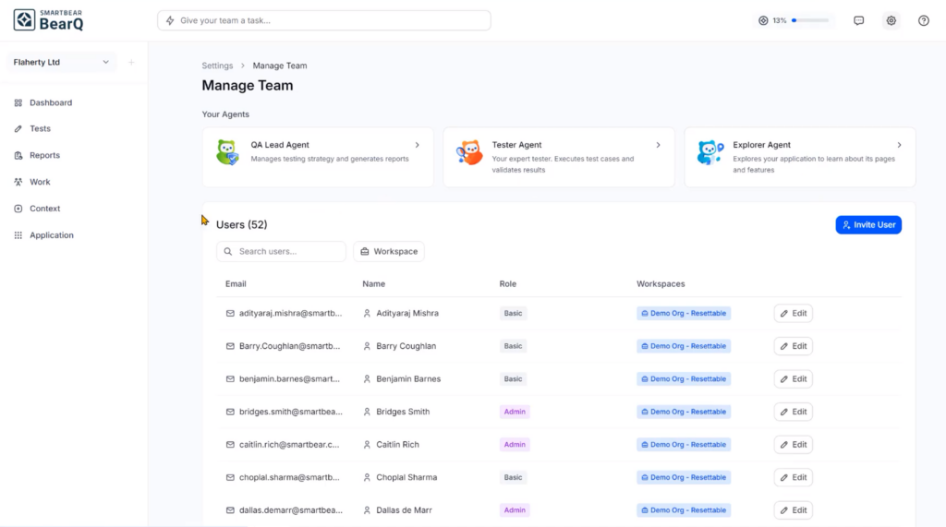The height and width of the screenshot is (527, 946).
Task: Click the Explorer Agent avatar icon
Action: [x=709, y=153]
